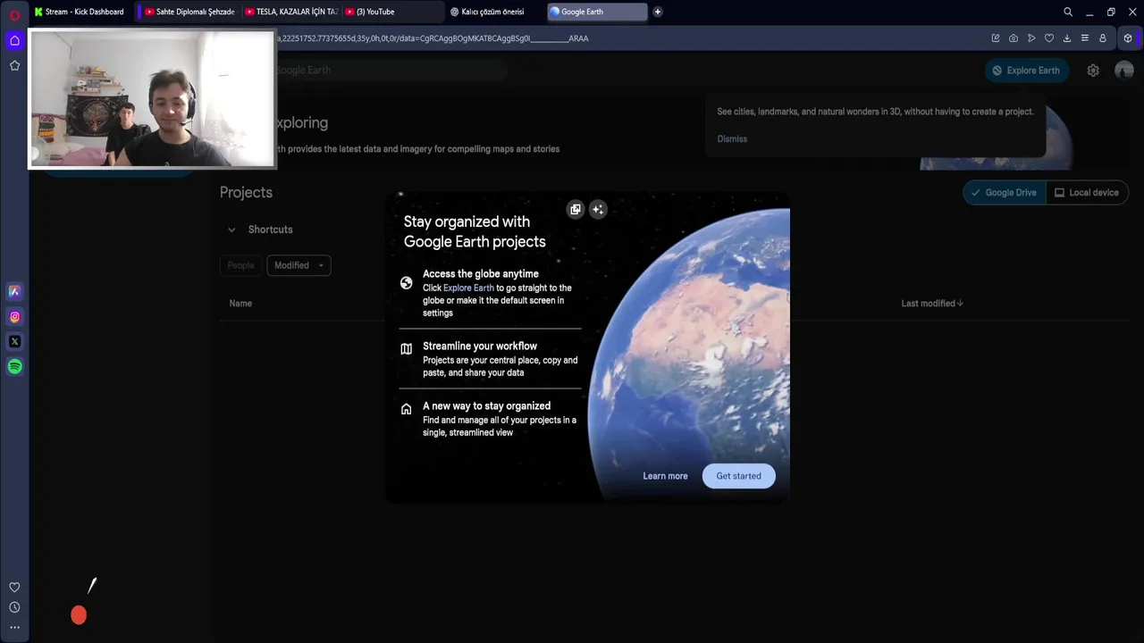This screenshot has width=1144, height=643.
Task: Open the Opera main menu icon
Action: [x=14, y=14]
